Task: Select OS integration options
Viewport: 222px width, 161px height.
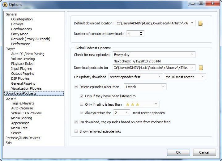Action: tap(22, 19)
